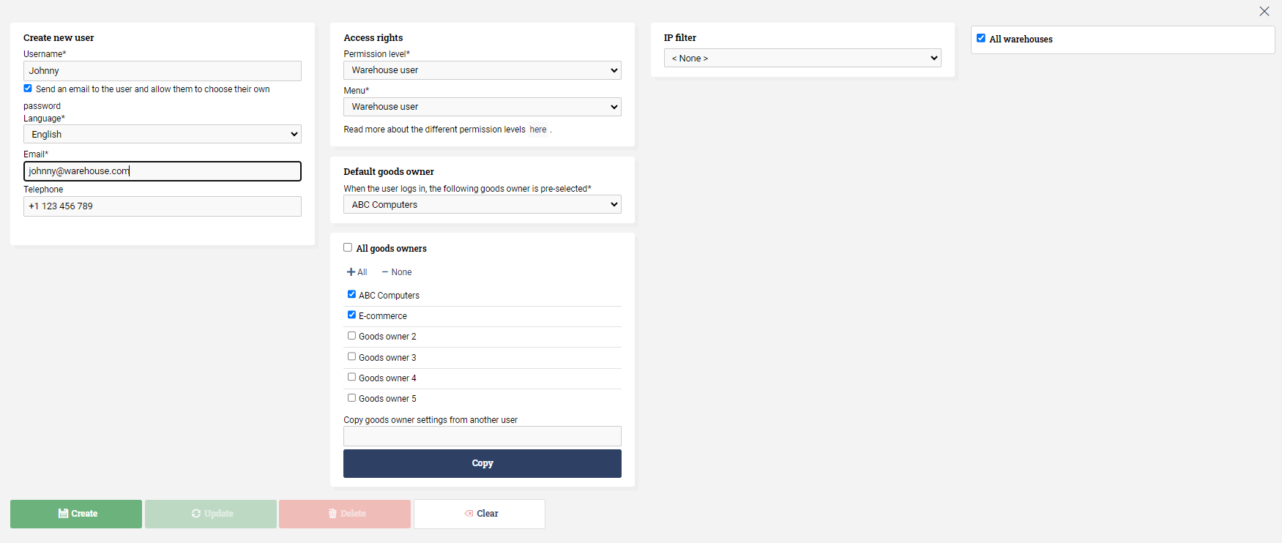
Task: Click the plus icon beside All
Action: click(351, 272)
